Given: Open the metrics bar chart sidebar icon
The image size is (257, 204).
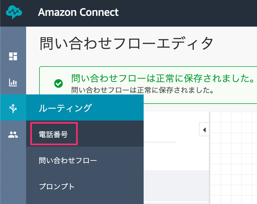Looking at the screenshot, I should 13,82.
